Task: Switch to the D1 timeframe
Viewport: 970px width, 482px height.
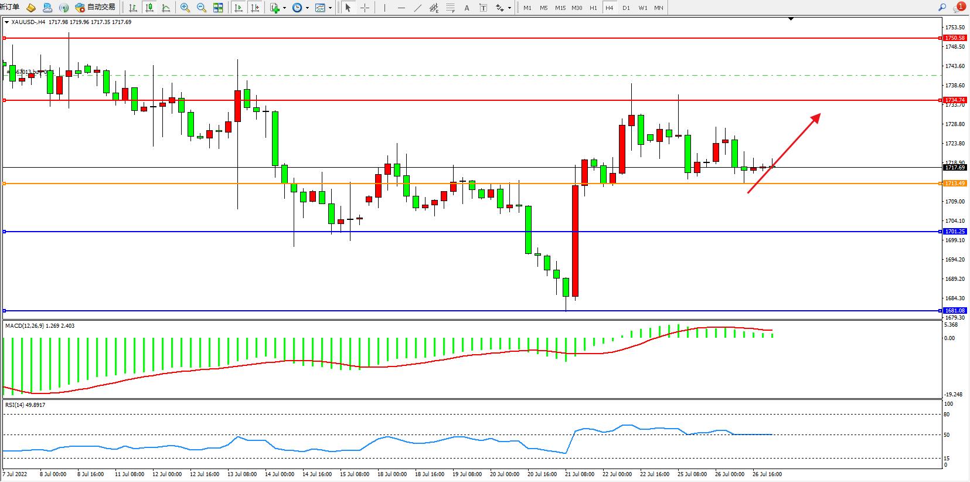Action: (626, 8)
